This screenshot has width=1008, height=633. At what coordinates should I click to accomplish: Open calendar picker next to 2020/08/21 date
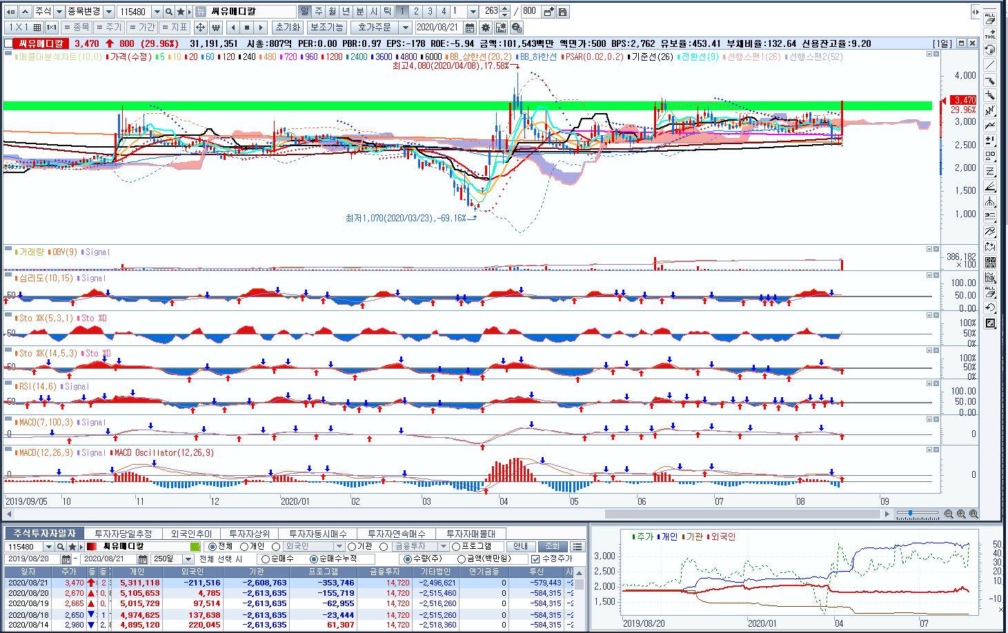pyautogui.click(x=470, y=28)
